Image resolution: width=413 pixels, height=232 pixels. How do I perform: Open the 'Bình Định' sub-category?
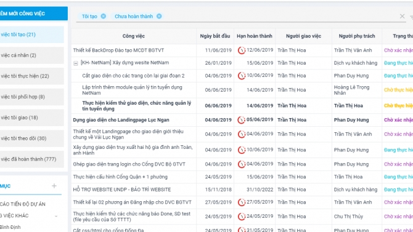(x=10, y=227)
